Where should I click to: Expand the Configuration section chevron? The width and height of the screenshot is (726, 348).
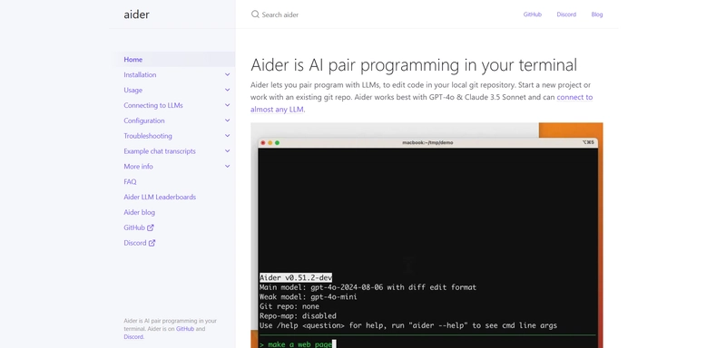click(x=228, y=121)
